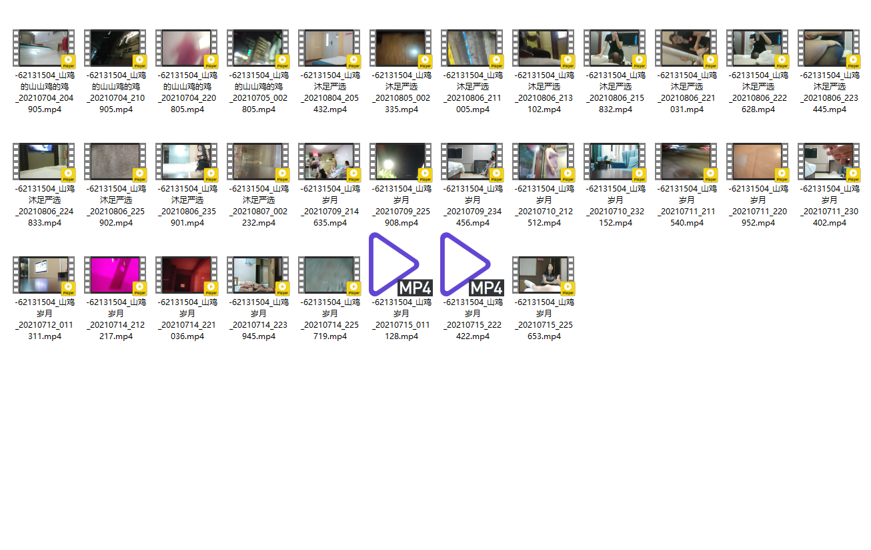
Task: Select the video icon for 20210806_225902.mp4
Action: (115, 162)
